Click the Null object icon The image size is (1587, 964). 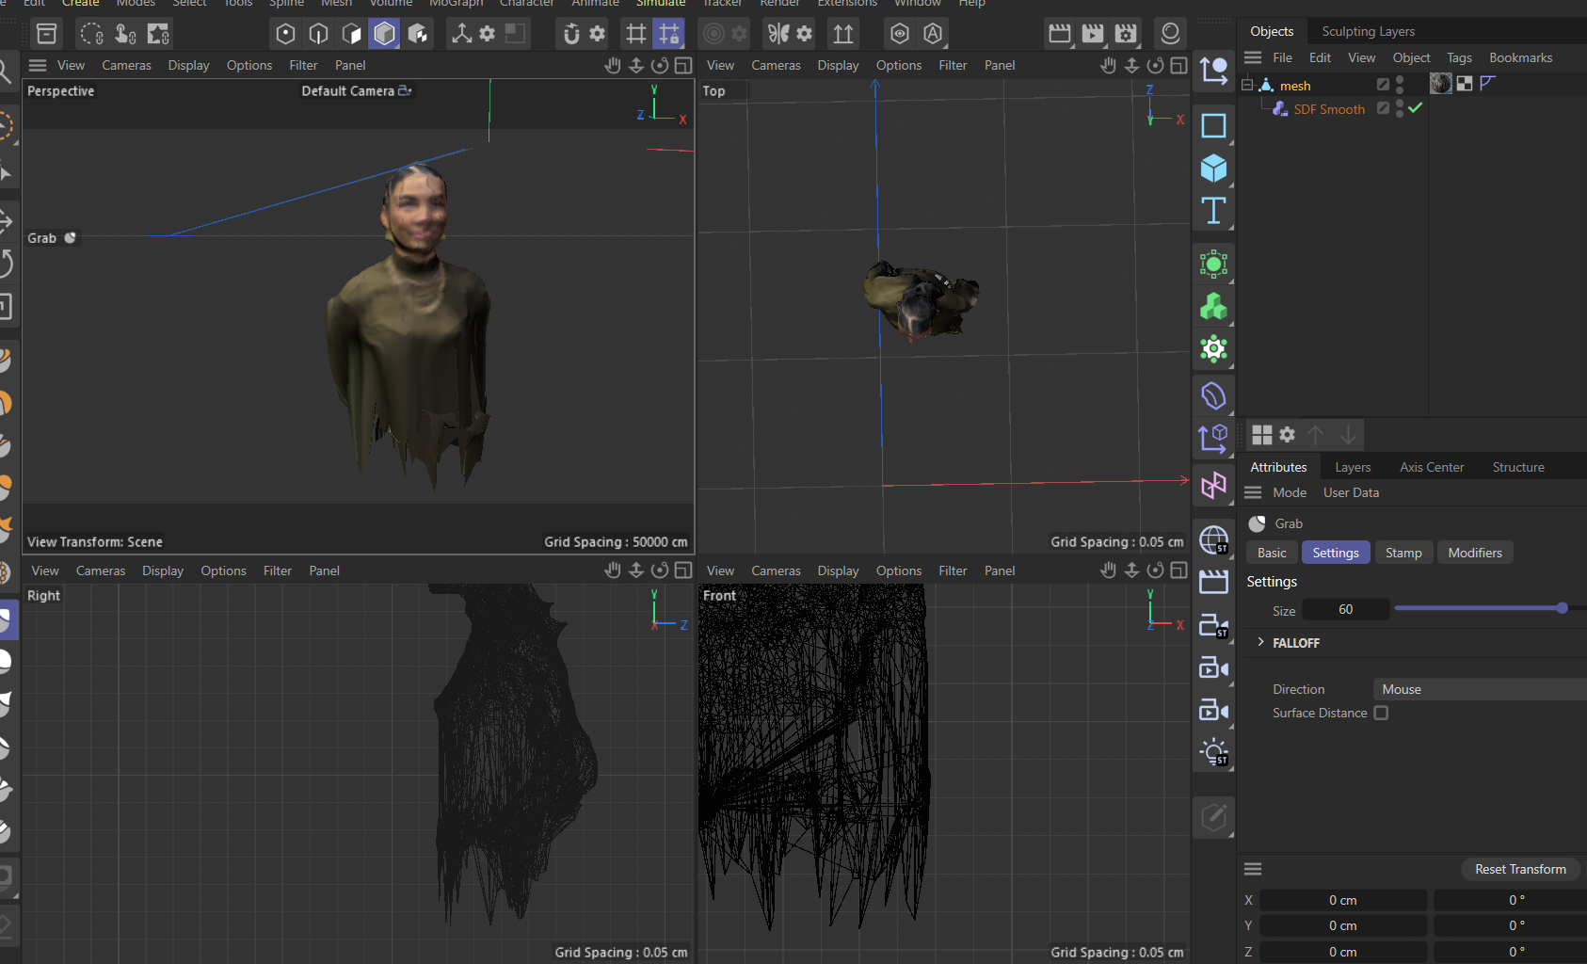pyautogui.click(x=1213, y=72)
